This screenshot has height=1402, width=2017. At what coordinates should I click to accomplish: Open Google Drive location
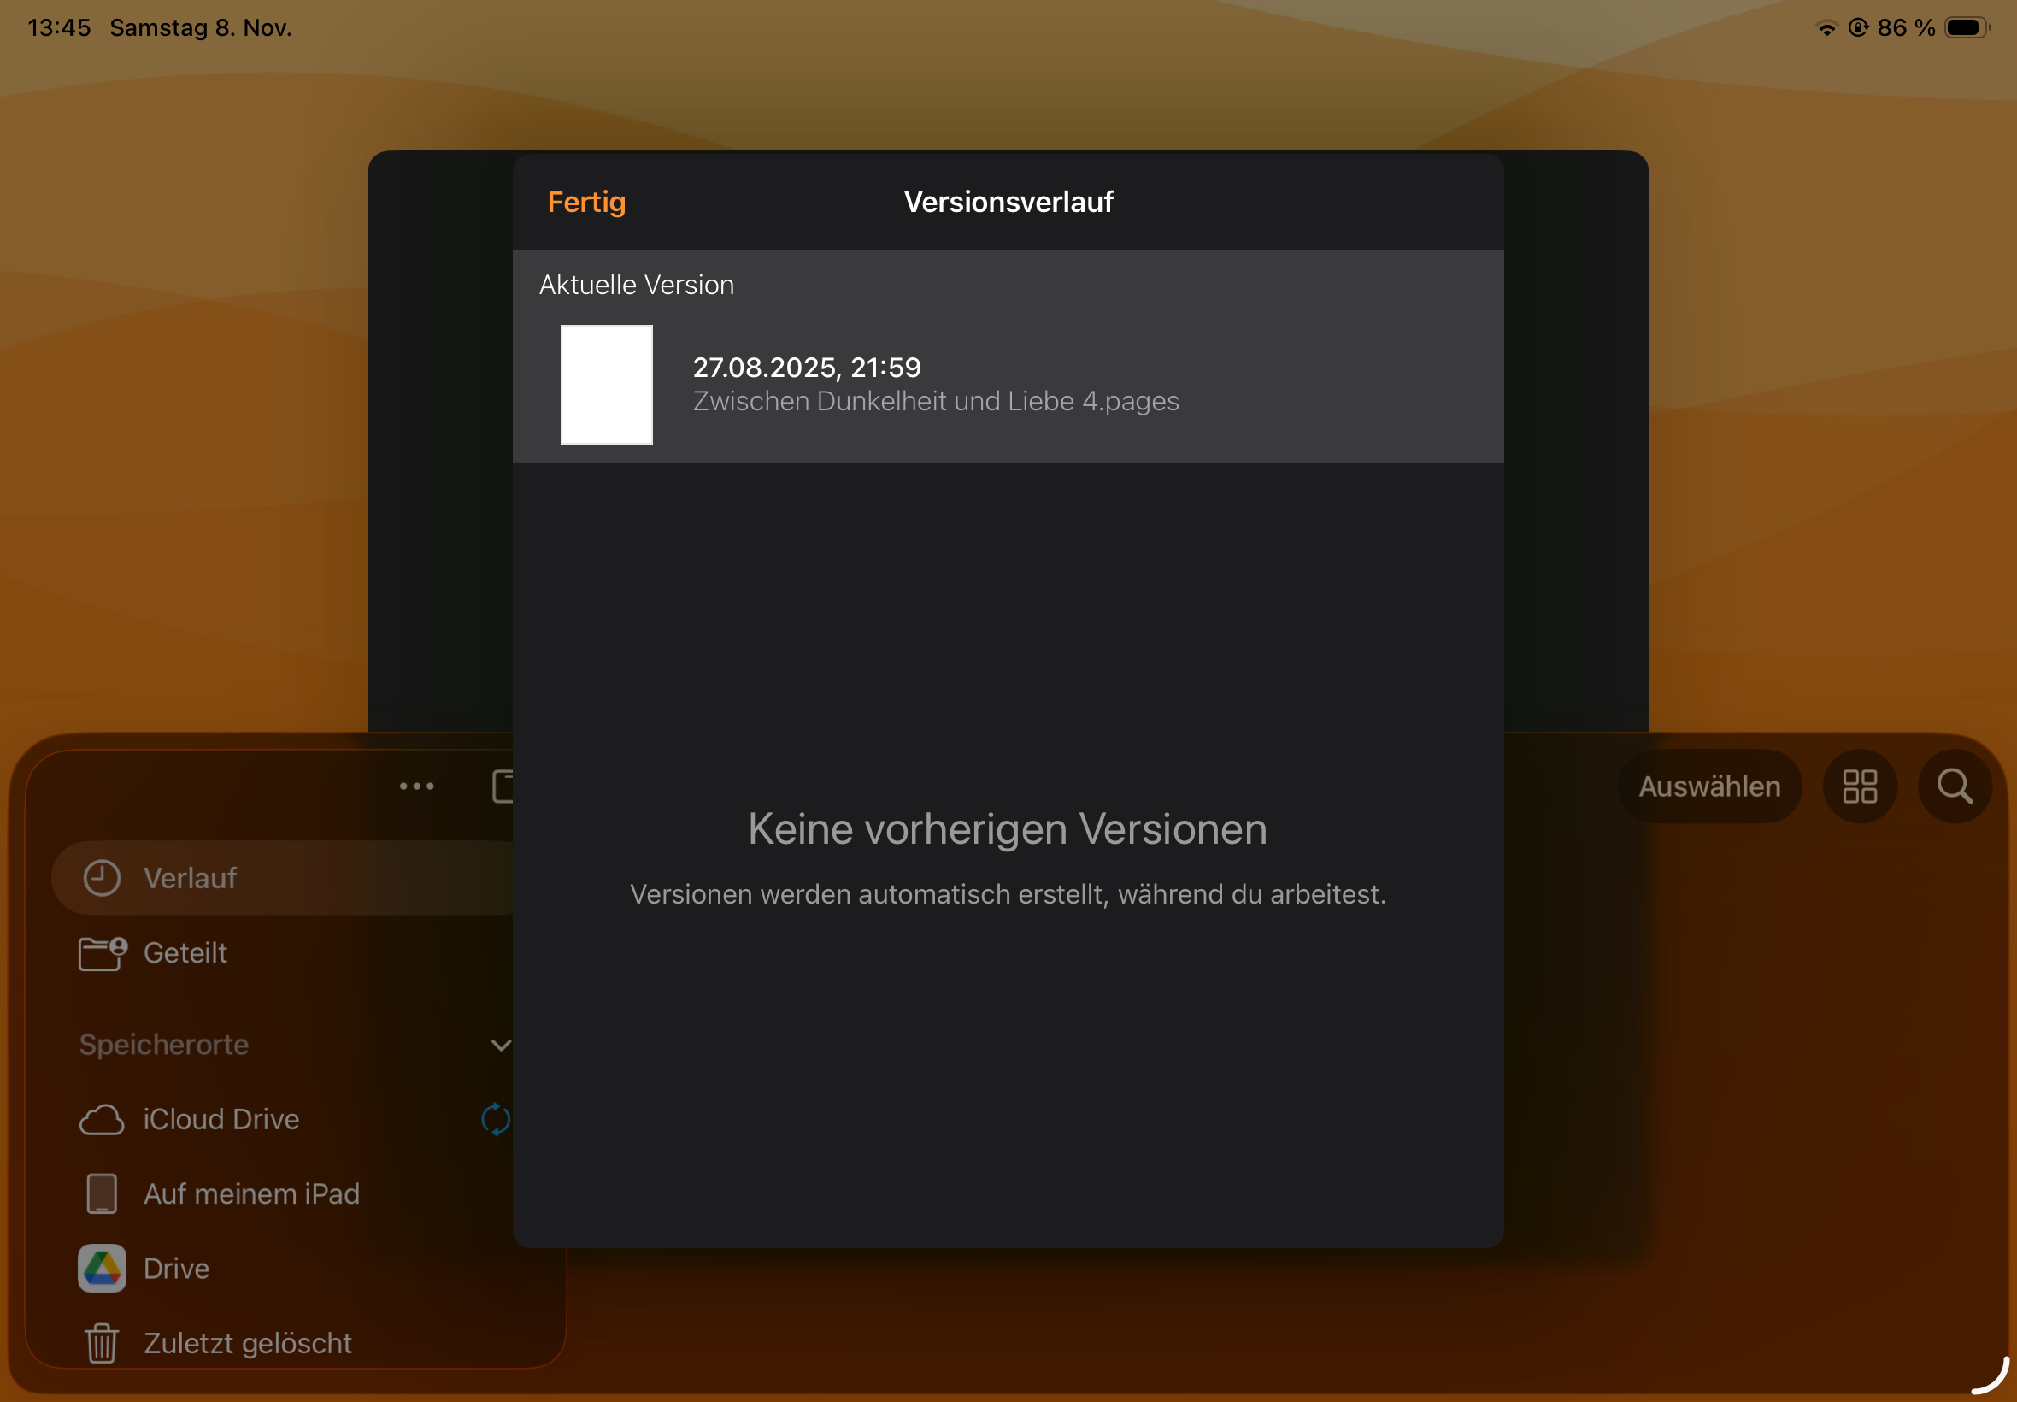(175, 1269)
